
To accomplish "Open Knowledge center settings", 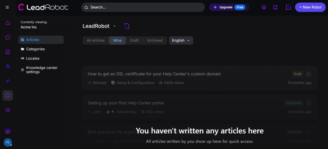I will 41,70.
